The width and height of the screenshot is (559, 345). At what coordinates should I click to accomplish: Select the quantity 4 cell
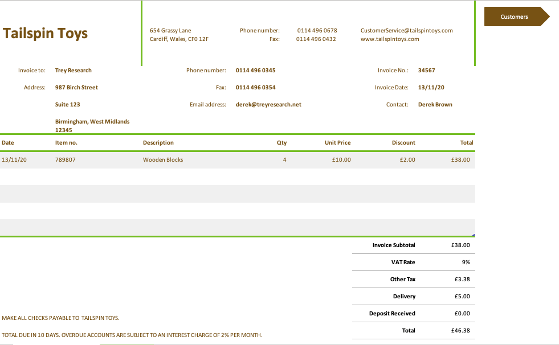point(284,160)
